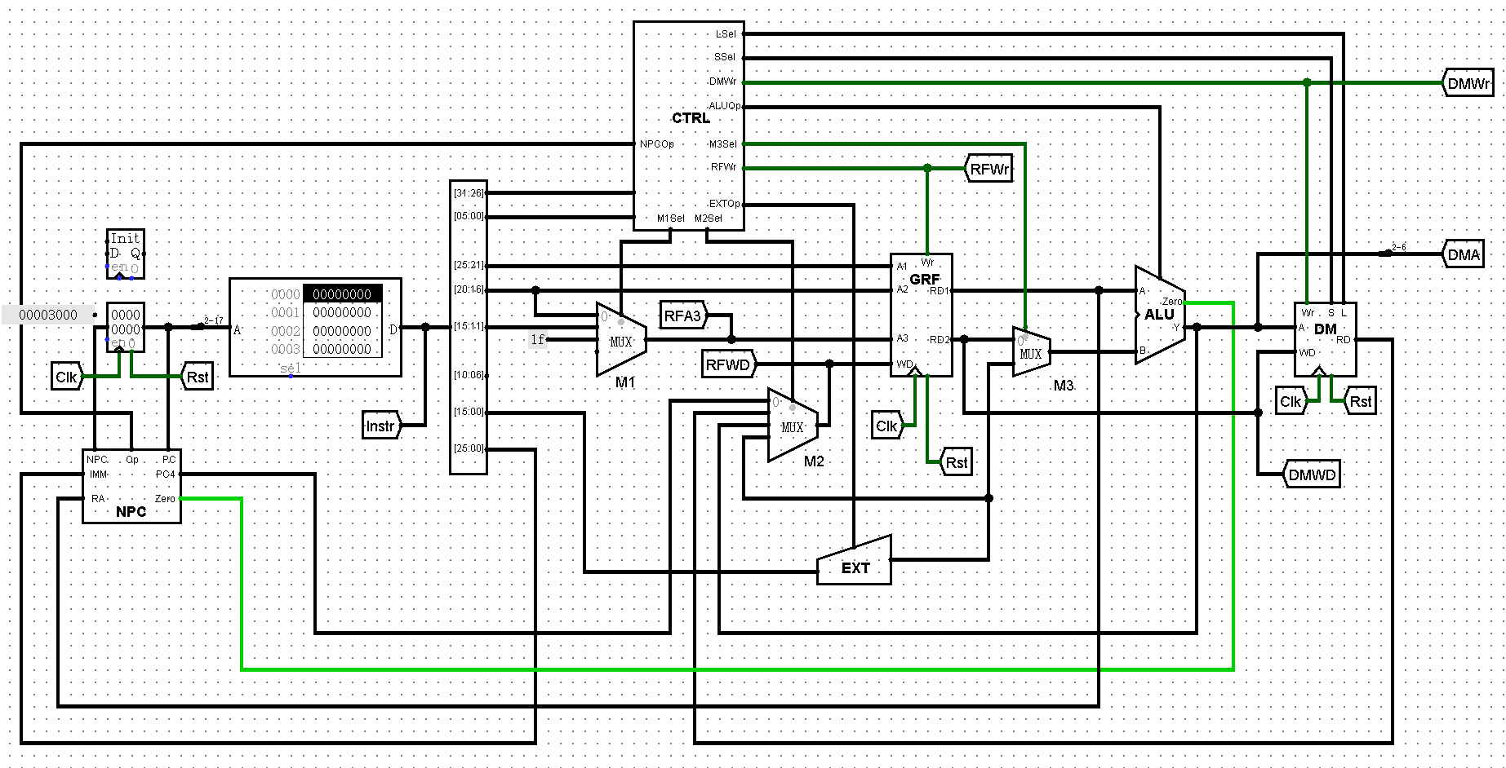This screenshot has height=768, width=1506.
Task: Select the PC register showing 0000
Action: (x=126, y=327)
